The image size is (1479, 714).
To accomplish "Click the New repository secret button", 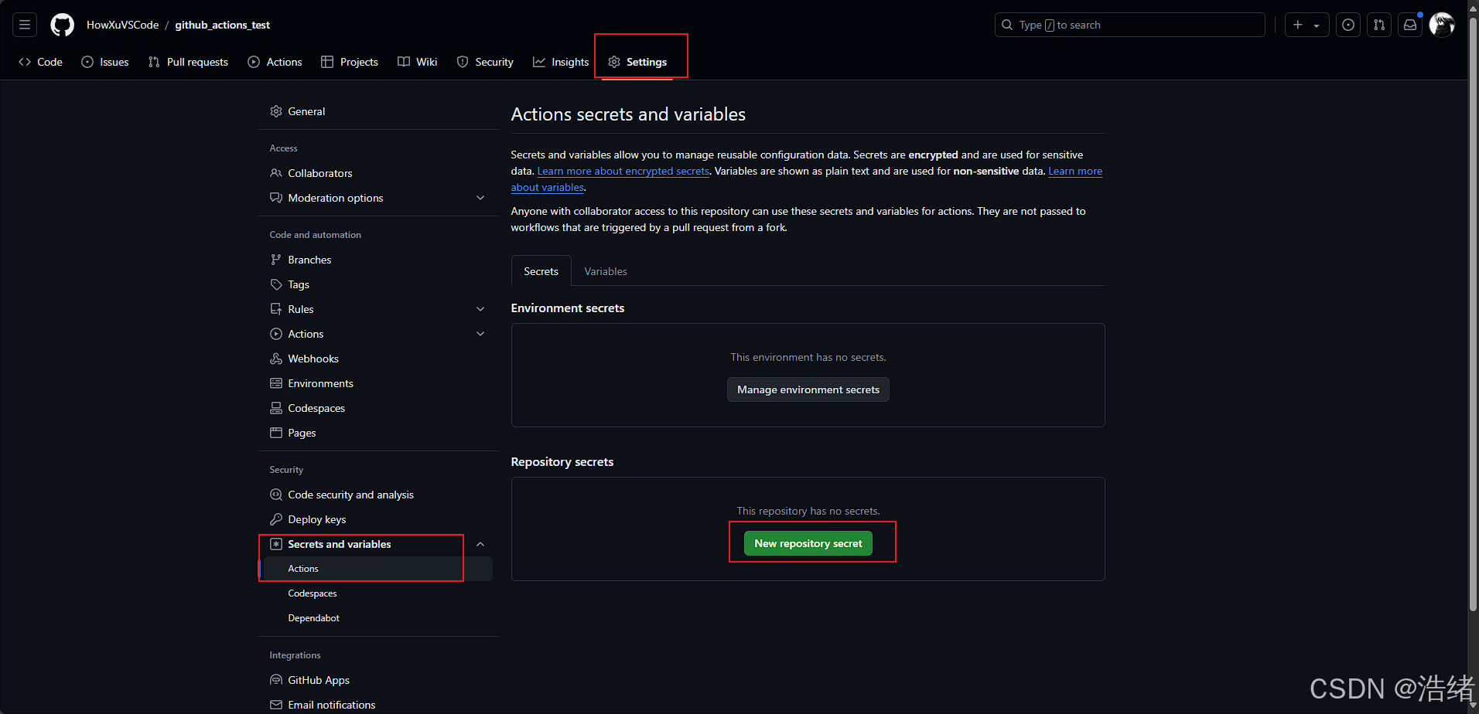I will click(808, 543).
